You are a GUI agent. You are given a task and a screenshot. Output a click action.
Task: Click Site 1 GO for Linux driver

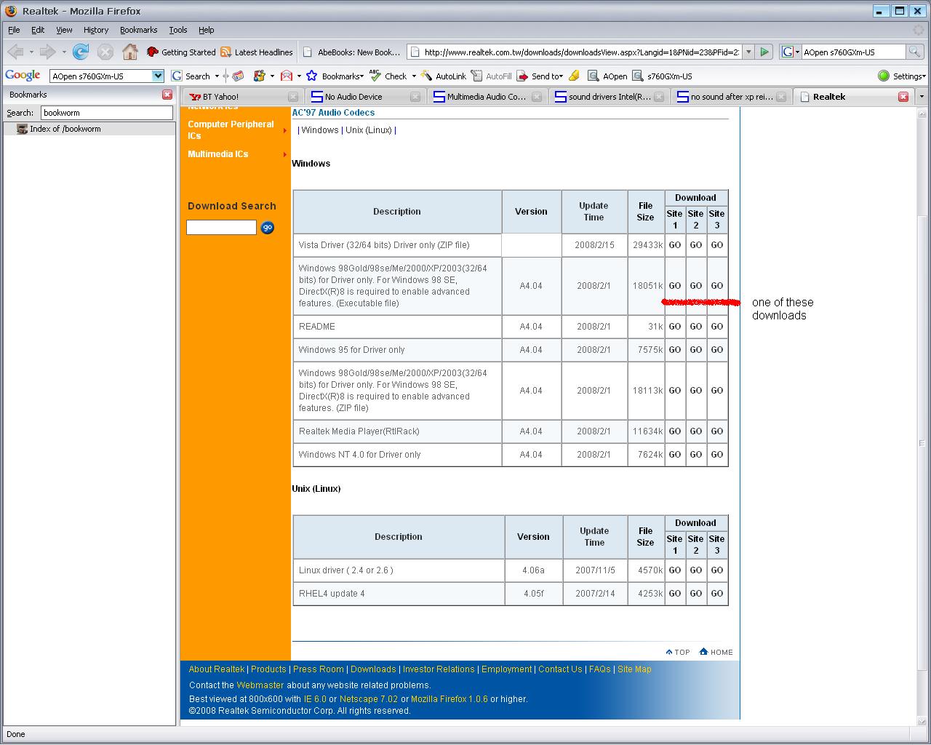click(x=675, y=570)
